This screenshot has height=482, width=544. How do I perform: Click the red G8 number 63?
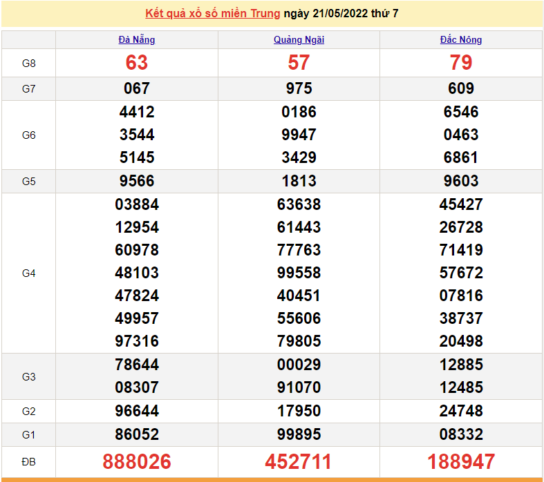[137, 63]
